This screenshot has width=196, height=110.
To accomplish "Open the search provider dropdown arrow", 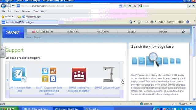I will point(194,6).
